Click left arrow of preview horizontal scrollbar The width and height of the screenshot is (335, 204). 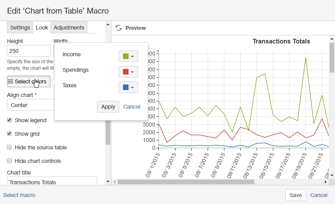coord(114,182)
